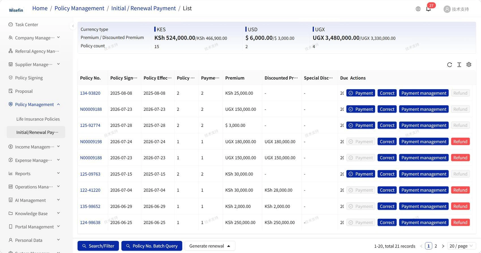The image size is (481, 253).
Task: Click the Proposal sidebar icon
Action: [10, 91]
